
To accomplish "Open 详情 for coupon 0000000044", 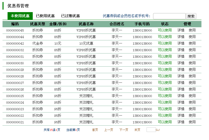I will click(181, 37).
